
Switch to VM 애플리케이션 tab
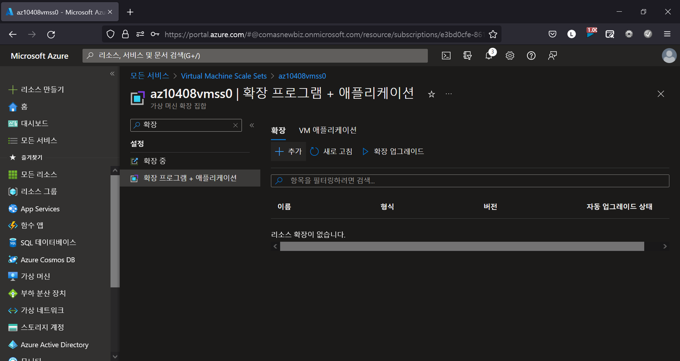[x=327, y=130]
